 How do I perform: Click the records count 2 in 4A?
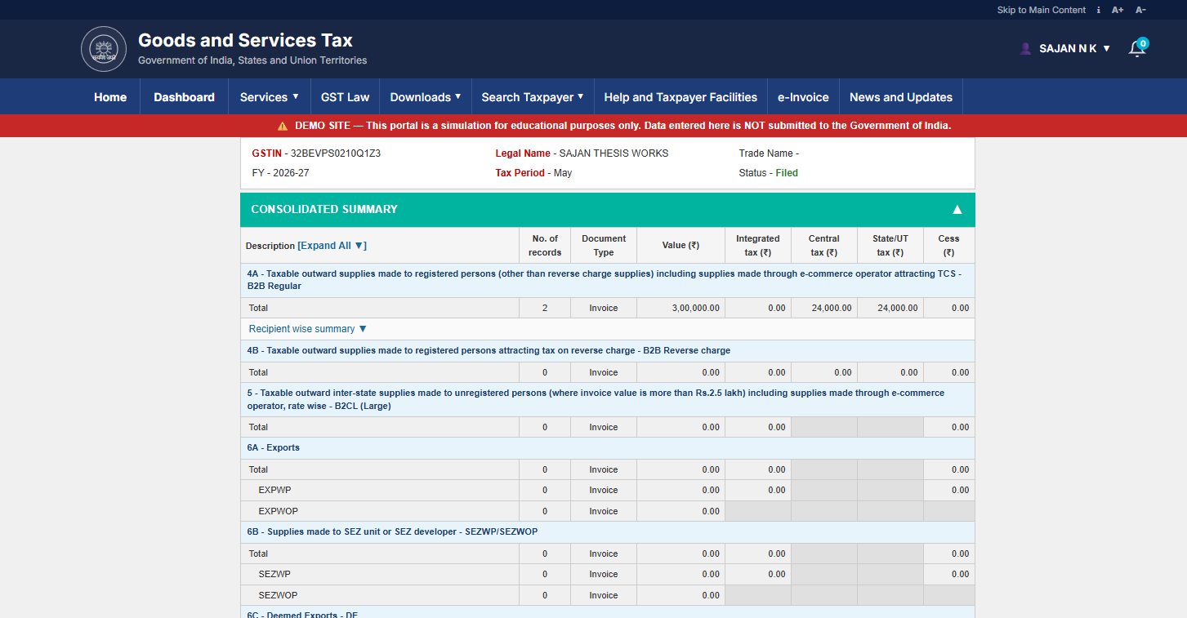(545, 309)
